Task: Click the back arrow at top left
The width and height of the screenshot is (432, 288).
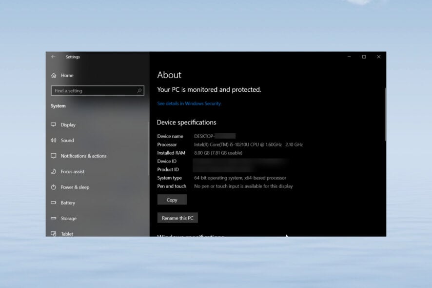Action: tap(53, 57)
